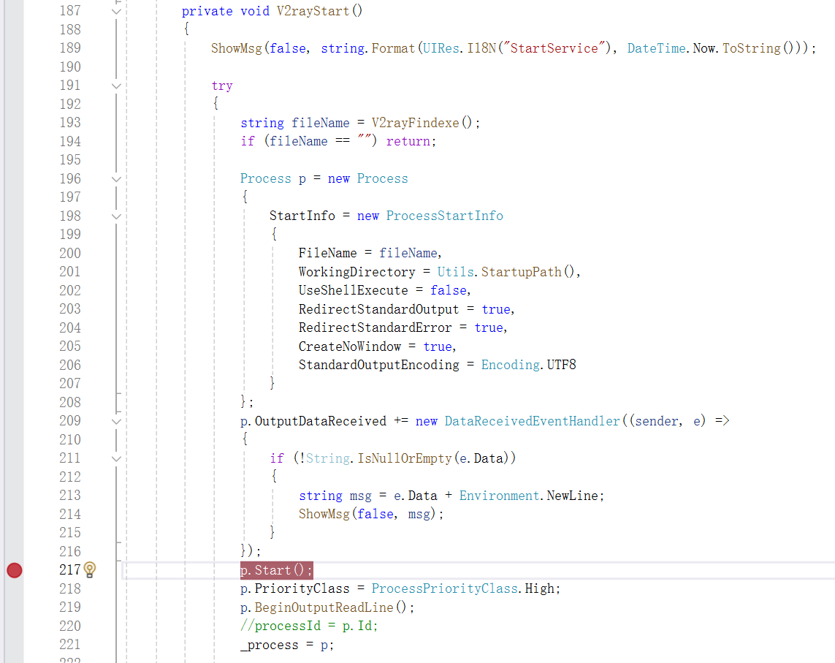Click Encoding.UTF8 on line 206
This screenshot has height=663, width=835.
[x=528, y=365]
